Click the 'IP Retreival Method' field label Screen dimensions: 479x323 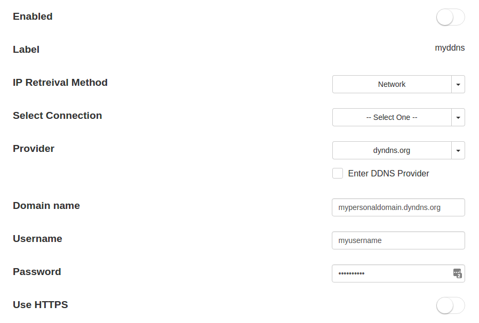(x=60, y=83)
